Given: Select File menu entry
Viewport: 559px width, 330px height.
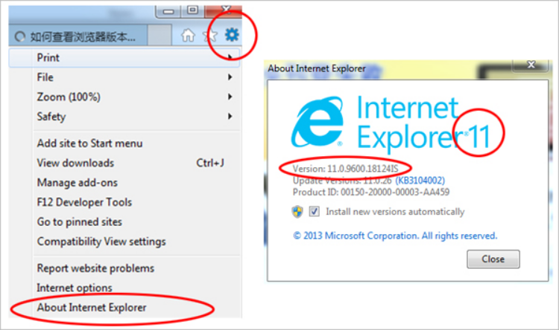Looking at the screenshot, I should tap(124, 77).
